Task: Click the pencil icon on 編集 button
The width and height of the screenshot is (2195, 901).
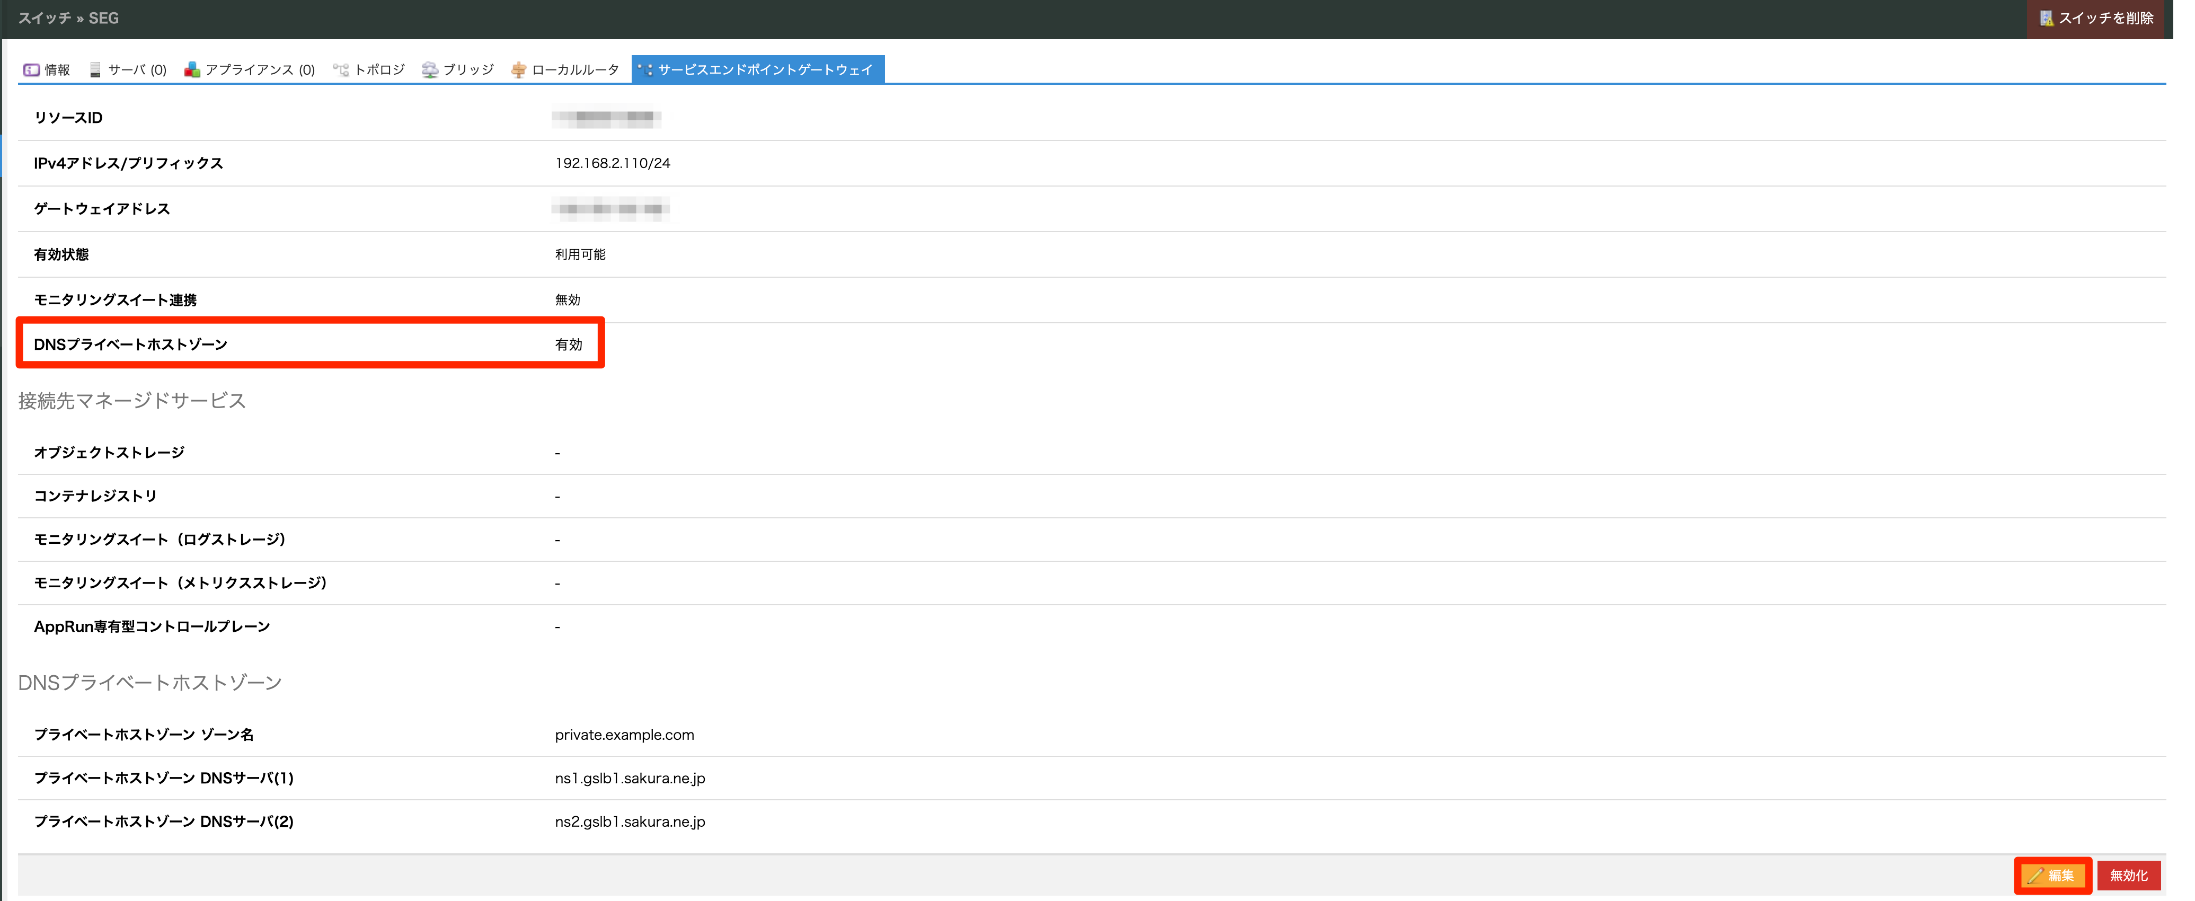Action: click(x=2035, y=876)
